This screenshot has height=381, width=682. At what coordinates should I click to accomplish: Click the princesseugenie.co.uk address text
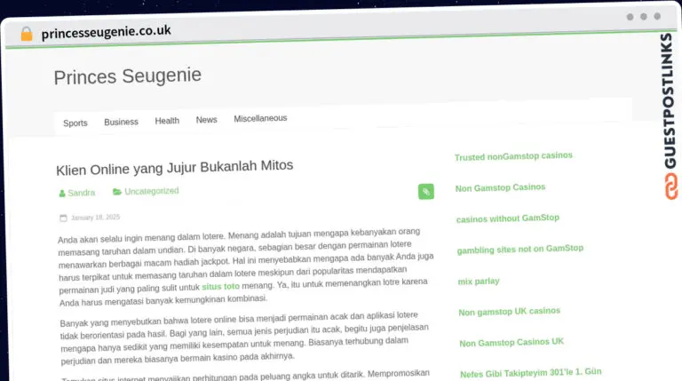click(107, 32)
